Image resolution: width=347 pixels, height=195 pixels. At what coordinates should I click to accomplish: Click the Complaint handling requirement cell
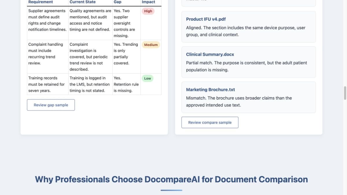coord(48,57)
